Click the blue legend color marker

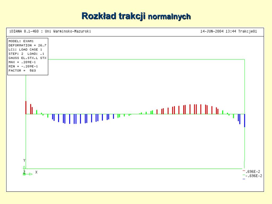pyautogui.click(x=244, y=179)
